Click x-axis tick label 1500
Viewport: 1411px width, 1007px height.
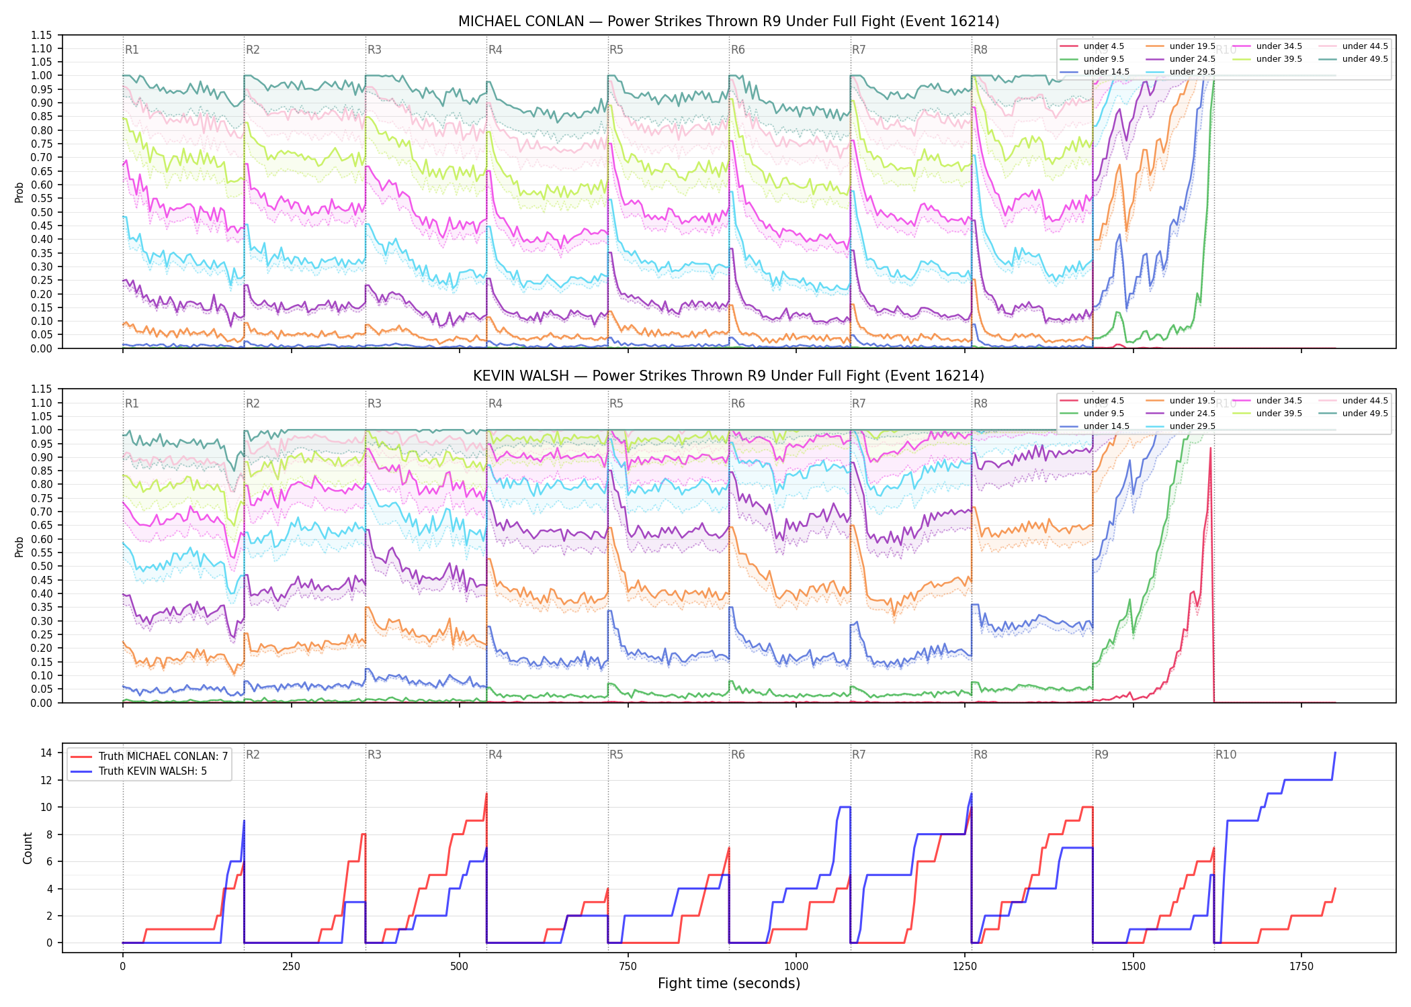(1133, 967)
